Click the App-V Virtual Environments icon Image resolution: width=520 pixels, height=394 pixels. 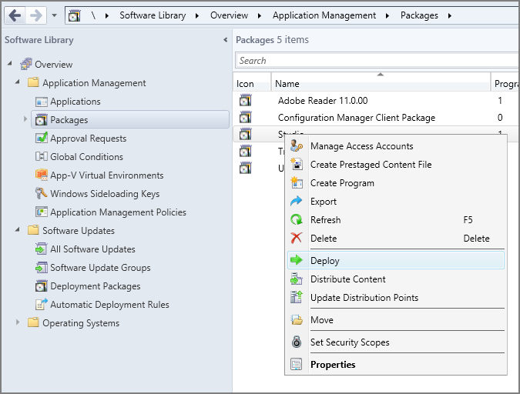[42, 175]
